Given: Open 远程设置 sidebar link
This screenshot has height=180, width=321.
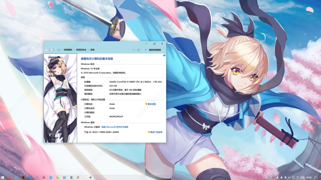Looking at the screenshot, I should 52,68.
